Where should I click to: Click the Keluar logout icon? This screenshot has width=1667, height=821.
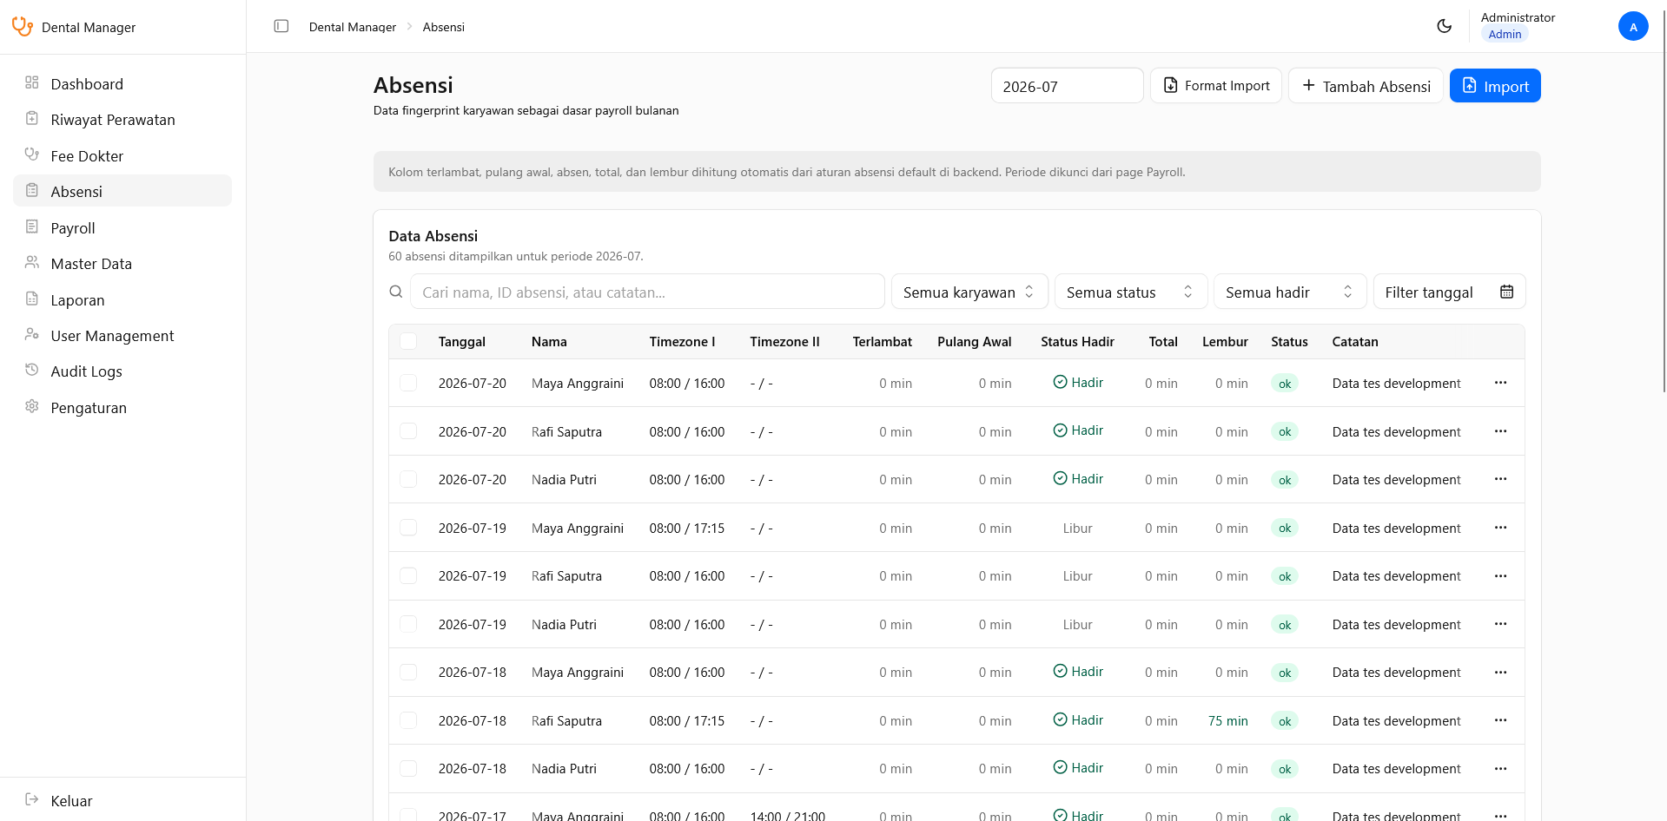click(x=32, y=799)
